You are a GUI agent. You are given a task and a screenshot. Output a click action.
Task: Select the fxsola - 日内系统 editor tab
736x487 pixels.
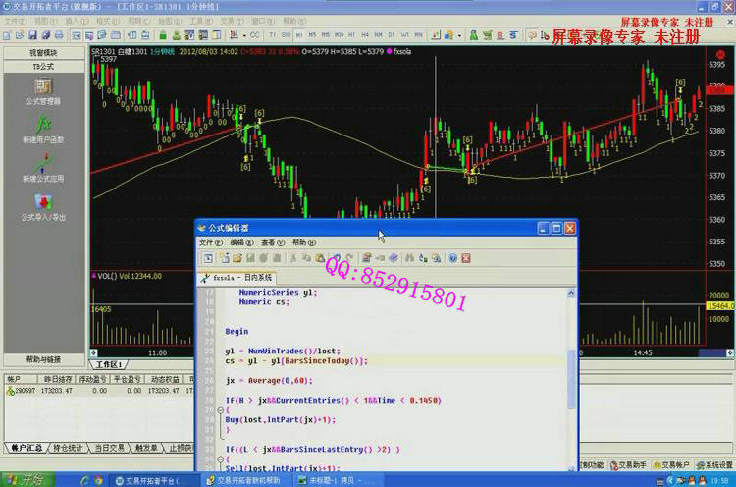pos(237,278)
